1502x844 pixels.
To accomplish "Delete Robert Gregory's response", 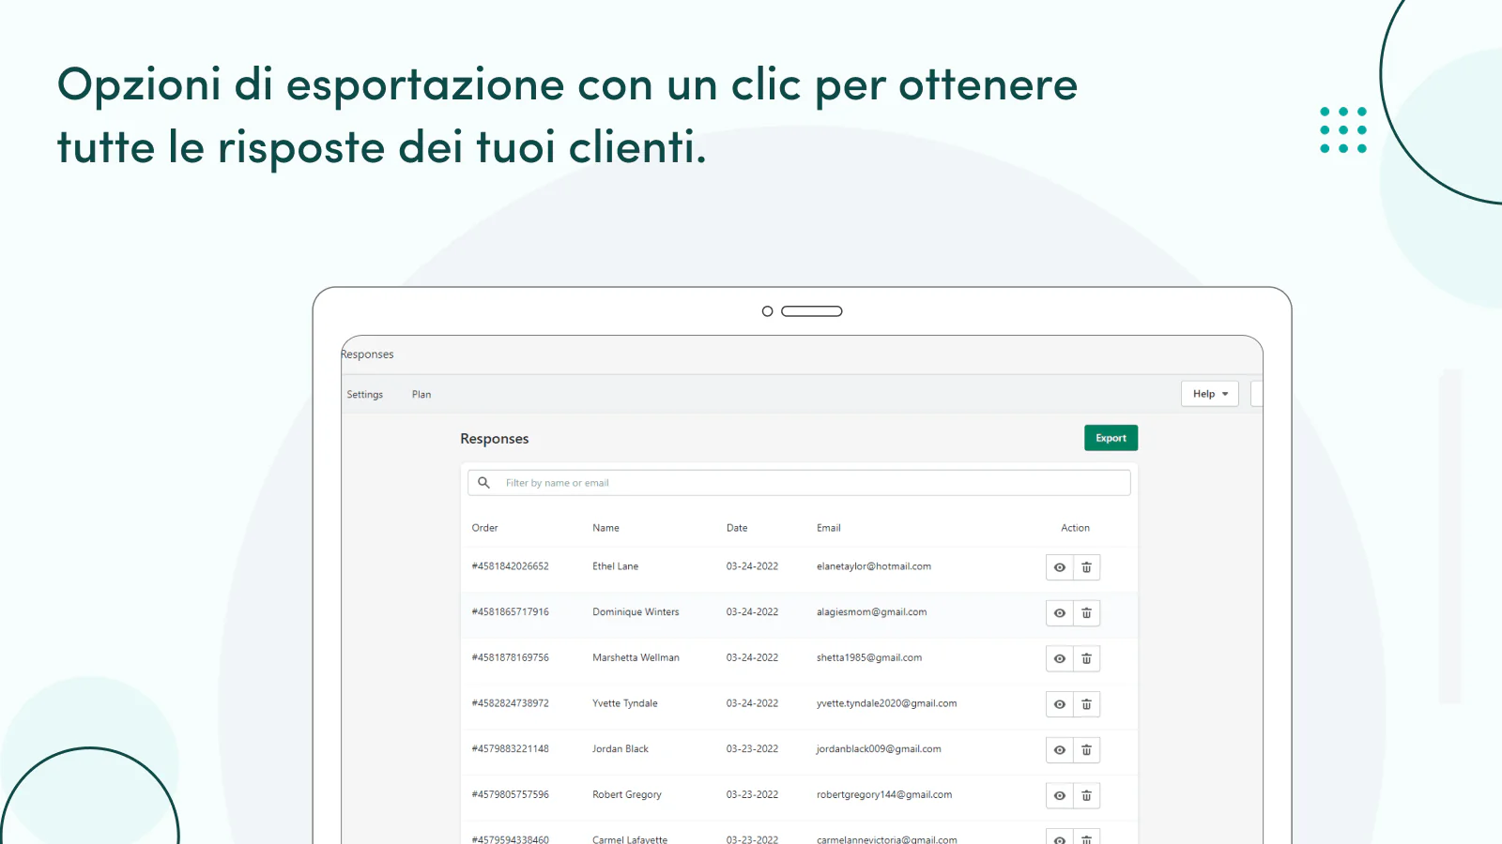I will [x=1086, y=796].
